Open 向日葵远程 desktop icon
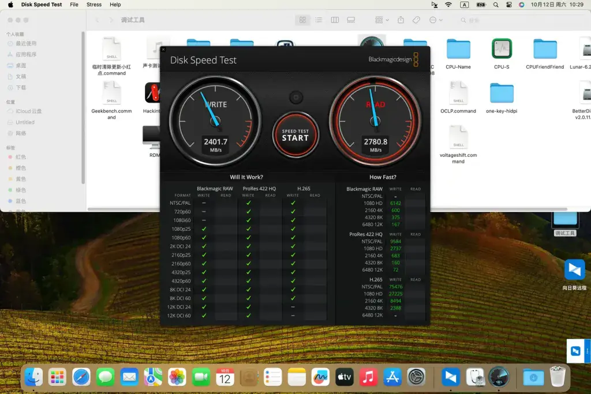This screenshot has width=591, height=394. (x=574, y=275)
